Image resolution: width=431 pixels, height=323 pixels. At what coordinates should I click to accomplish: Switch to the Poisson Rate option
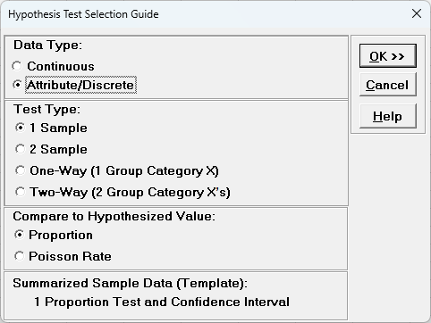pyautogui.click(x=63, y=256)
